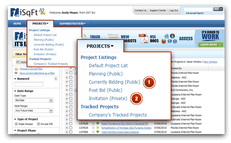231x143 pixels.
Task: Click Choose a Saved Filter link
Action: pyautogui.click(x=31, y=69)
